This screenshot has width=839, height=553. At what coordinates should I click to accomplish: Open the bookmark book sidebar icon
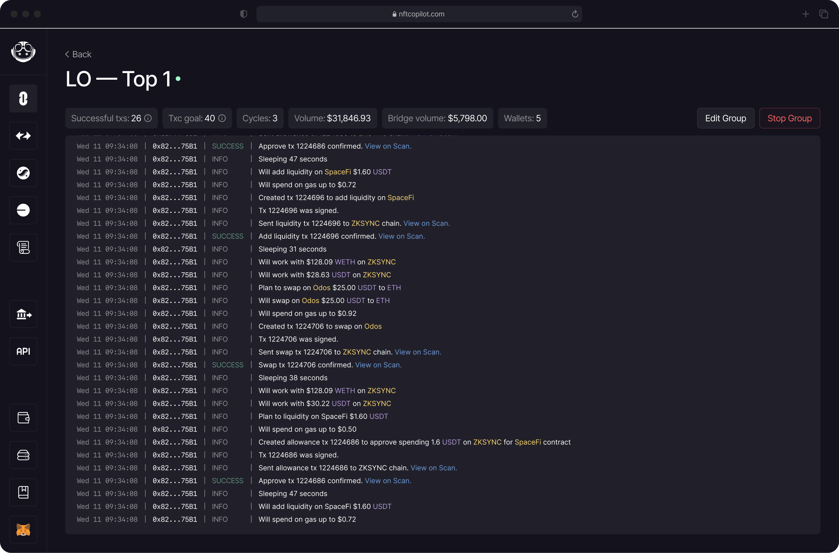[23, 492]
